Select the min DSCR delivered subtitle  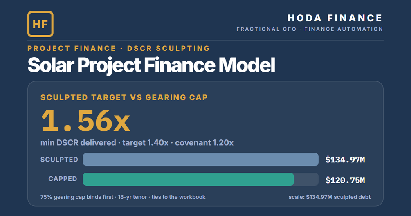[137, 143]
